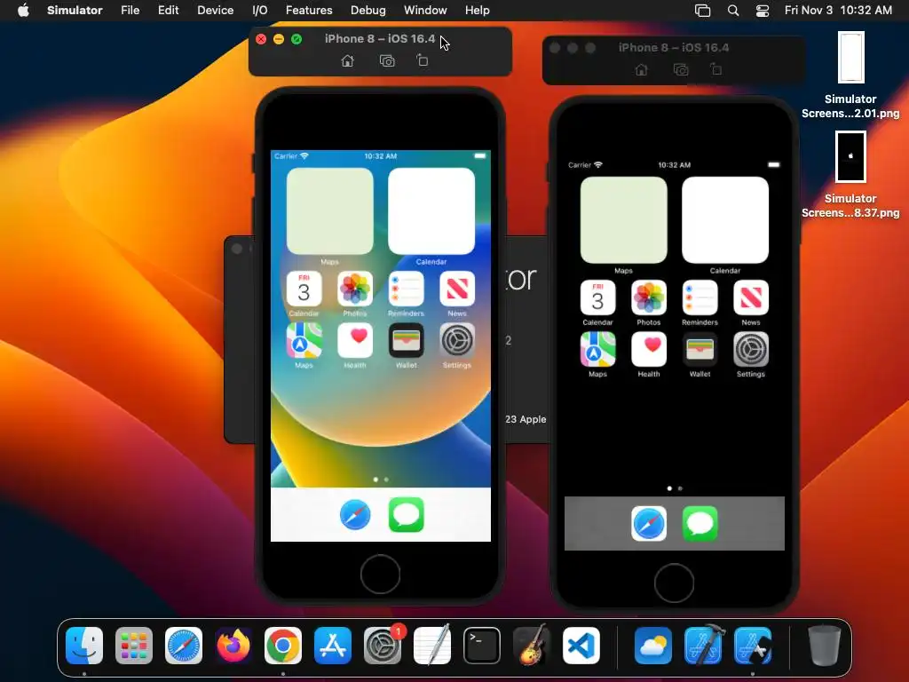The width and height of the screenshot is (909, 682).
Task: Open Health app in left simulator
Action: tap(355, 340)
